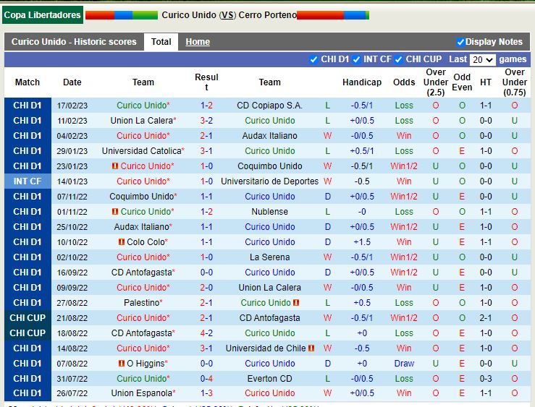Click the 0-4 result against Everton CD
Viewport: 535px width, 407px height.
(x=206, y=378)
